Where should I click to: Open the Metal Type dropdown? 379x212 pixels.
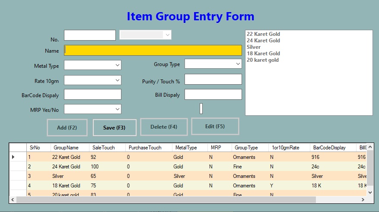(x=92, y=65)
